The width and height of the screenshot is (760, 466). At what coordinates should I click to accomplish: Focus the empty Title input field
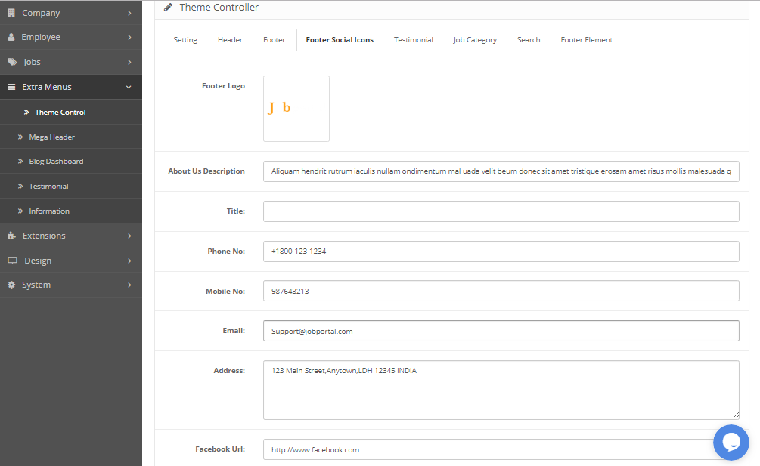pyautogui.click(x=501, y=211)
